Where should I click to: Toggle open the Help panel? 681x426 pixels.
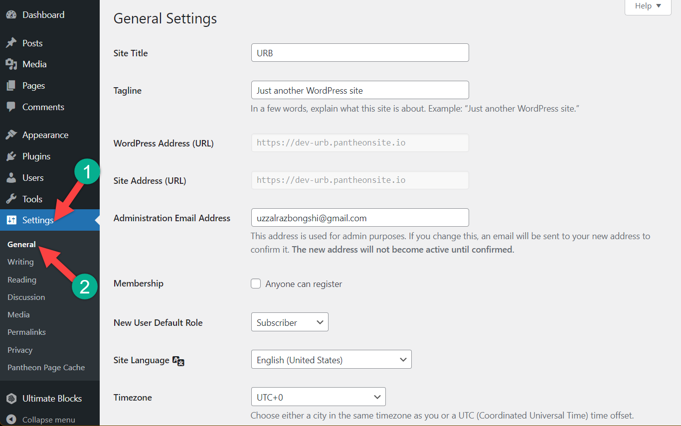pyautogui.click(x=647, y=5)
